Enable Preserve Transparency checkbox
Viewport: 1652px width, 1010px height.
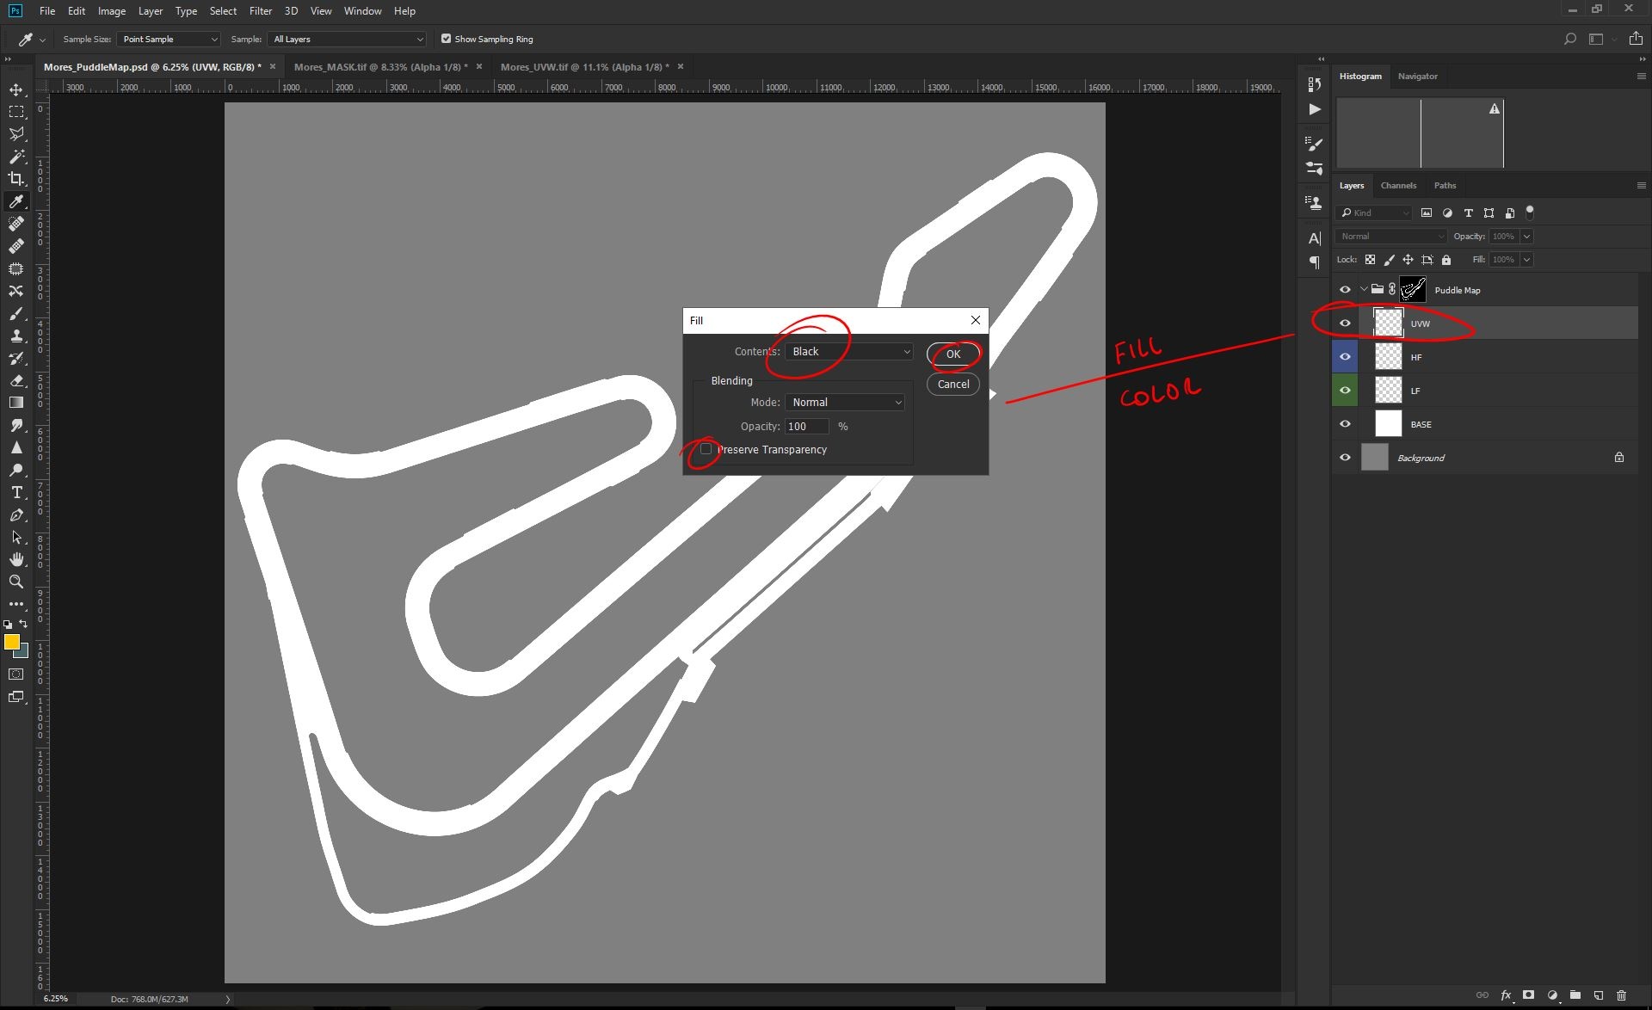[x=706, y=449]
